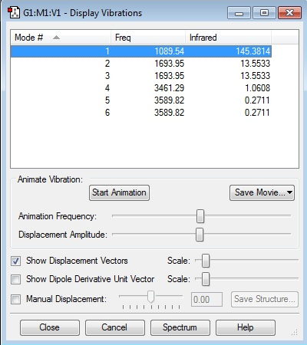Click the GaussView window title icon

(14, 12)
